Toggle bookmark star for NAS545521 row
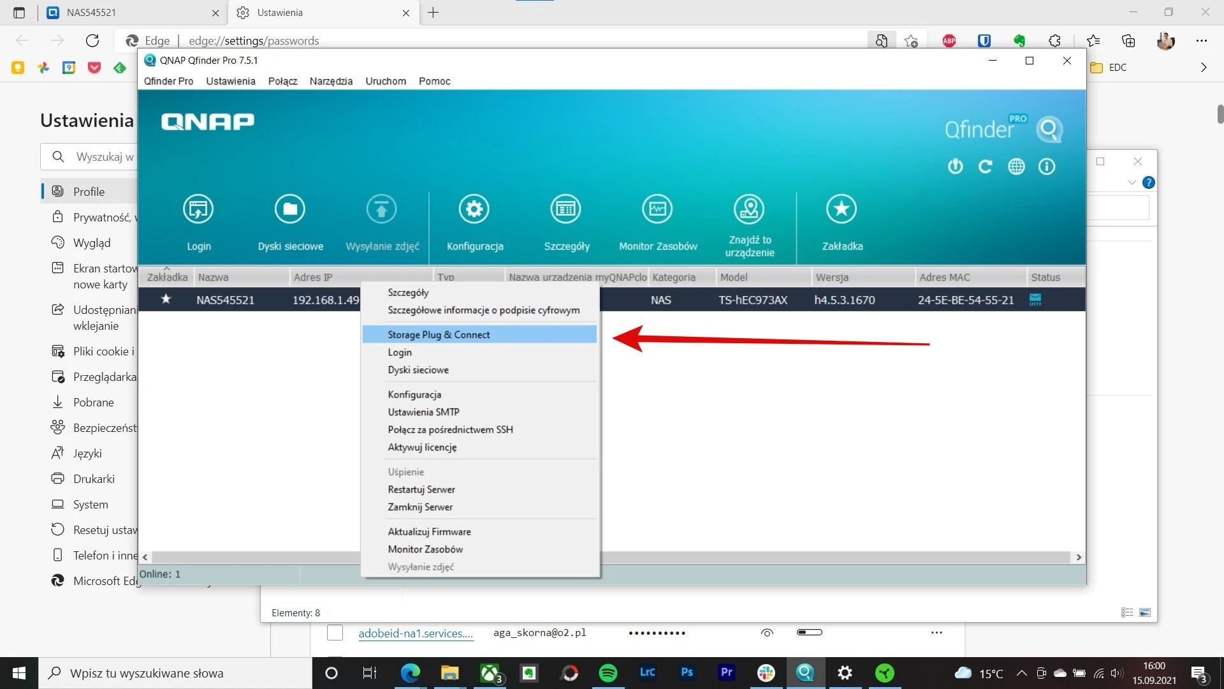Image resolution: width=1224 pixels, height=689 pixels. pos(166,299)
